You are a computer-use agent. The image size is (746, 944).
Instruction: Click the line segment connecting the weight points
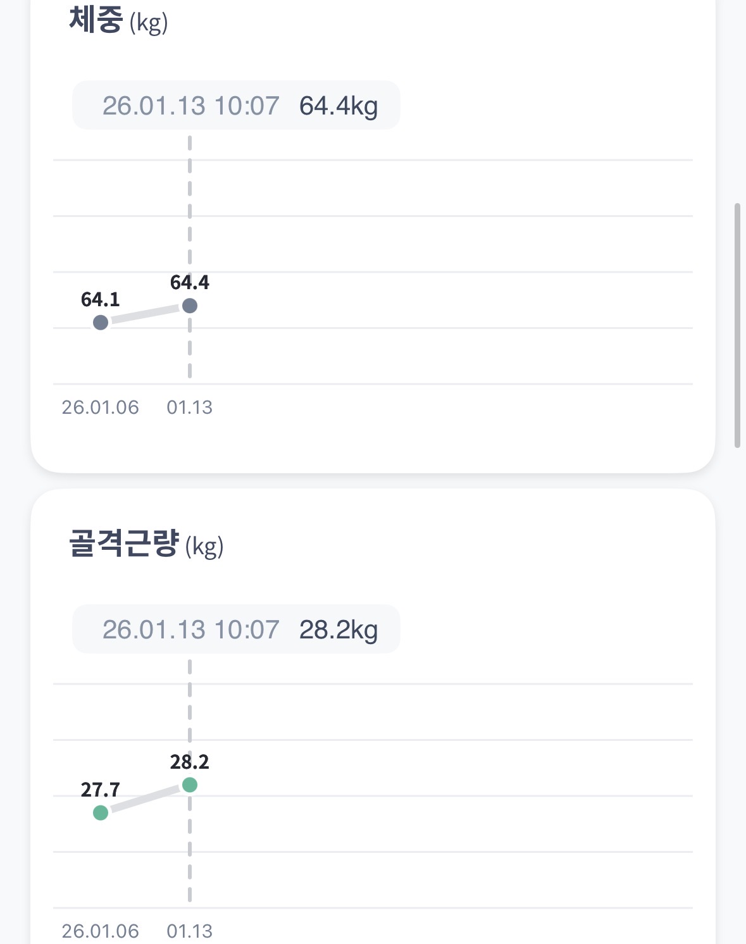pyautogui.click(x=146, y=314)
